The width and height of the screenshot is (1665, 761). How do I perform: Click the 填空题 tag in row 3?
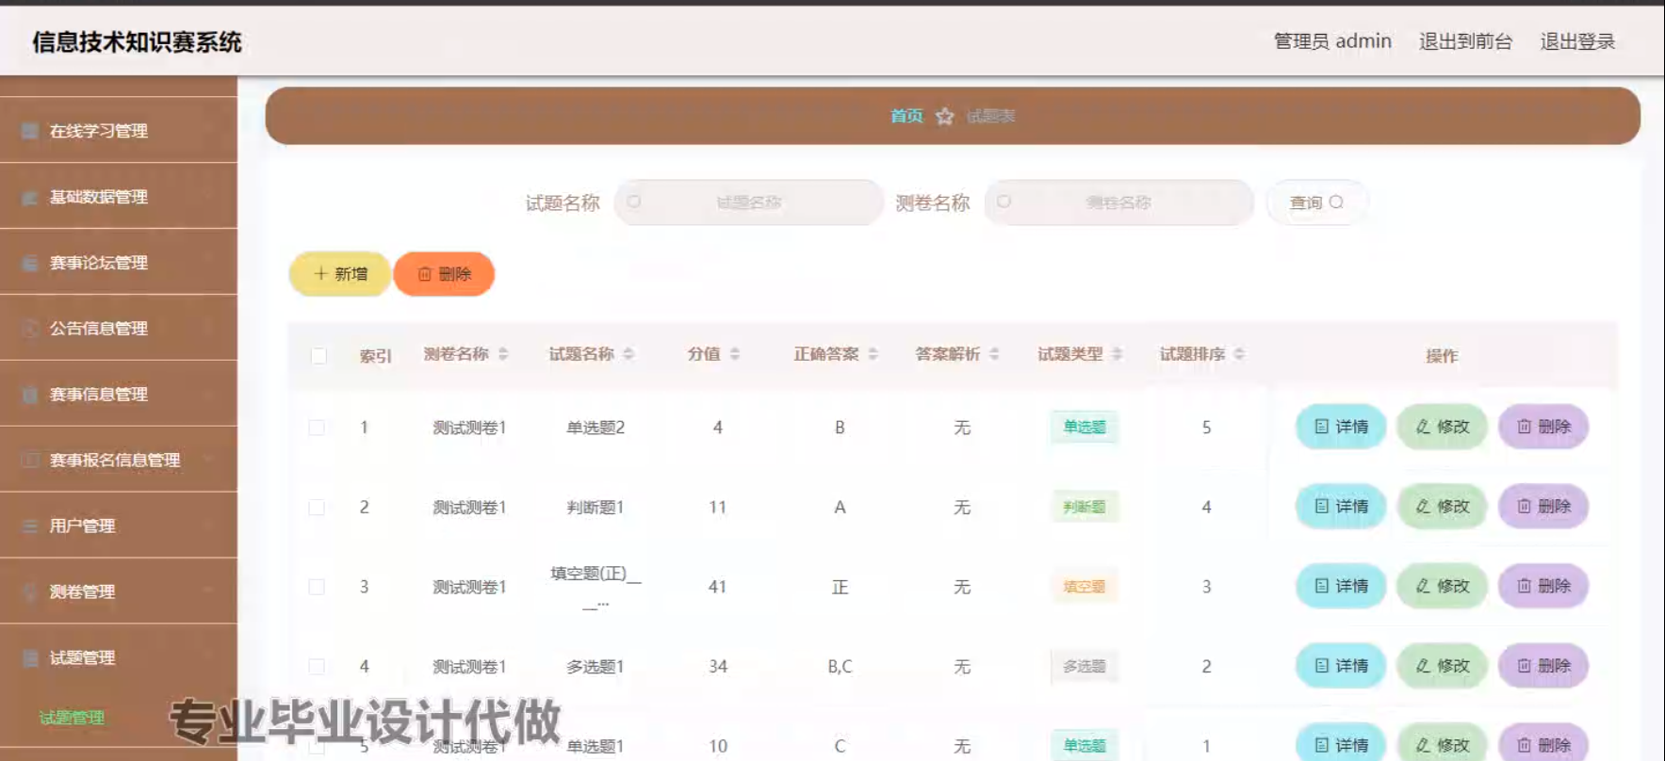click(1085, 586)
